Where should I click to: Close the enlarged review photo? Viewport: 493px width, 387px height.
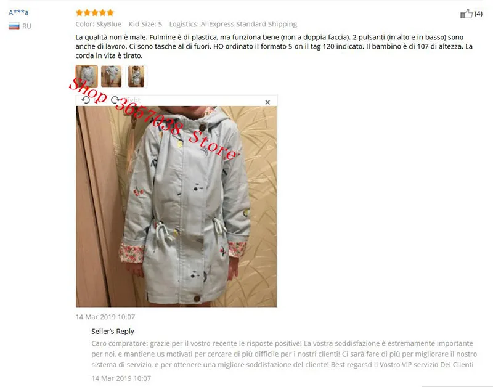pos(267,102)
